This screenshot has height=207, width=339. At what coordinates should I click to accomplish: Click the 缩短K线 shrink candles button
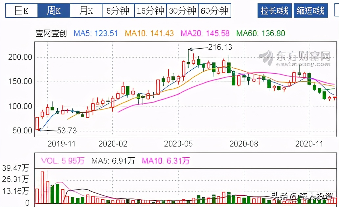tap(310, 10)
